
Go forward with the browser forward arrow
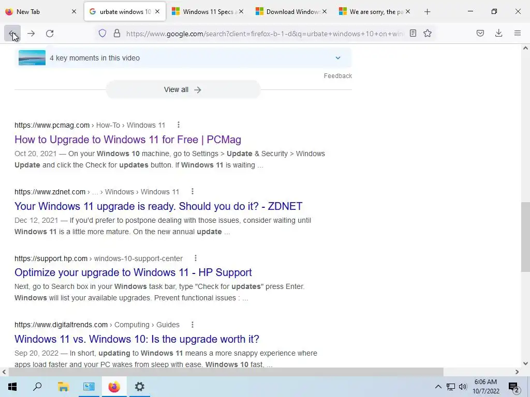(x=31, y=34)
